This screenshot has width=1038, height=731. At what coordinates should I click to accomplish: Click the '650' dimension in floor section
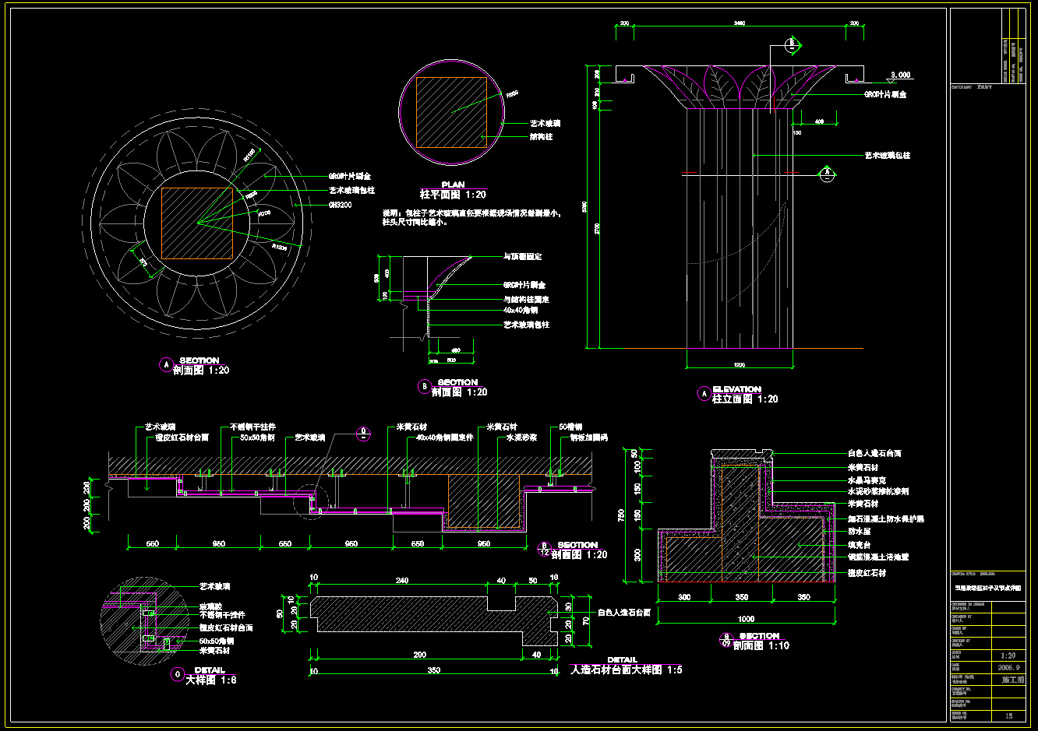point(418,543)
